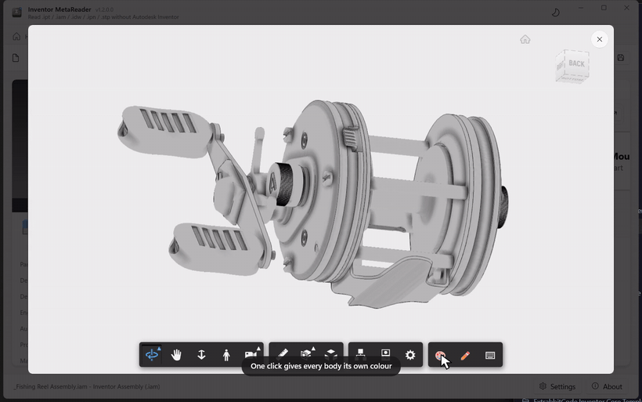This screenshot has width=642, height=402.
Task: Select the Zoom up-down arrow tool
Action: click(201, 355)
